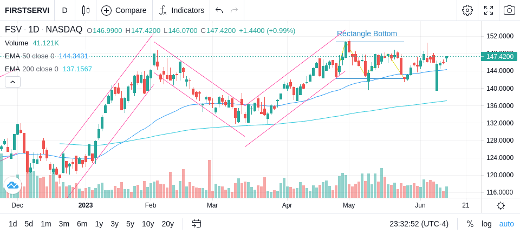Open the go-to-date calendar
Image resolution: width=520 pixels, height=234 pixels.
[x=196, y=224]
